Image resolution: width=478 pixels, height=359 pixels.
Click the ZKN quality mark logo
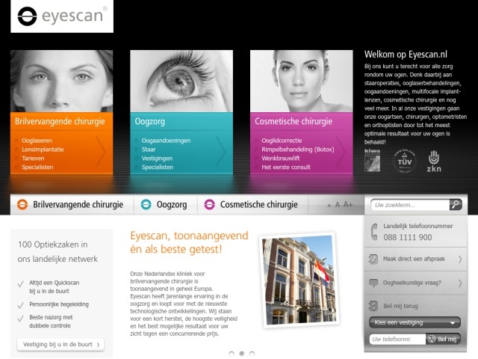(434, 162)
